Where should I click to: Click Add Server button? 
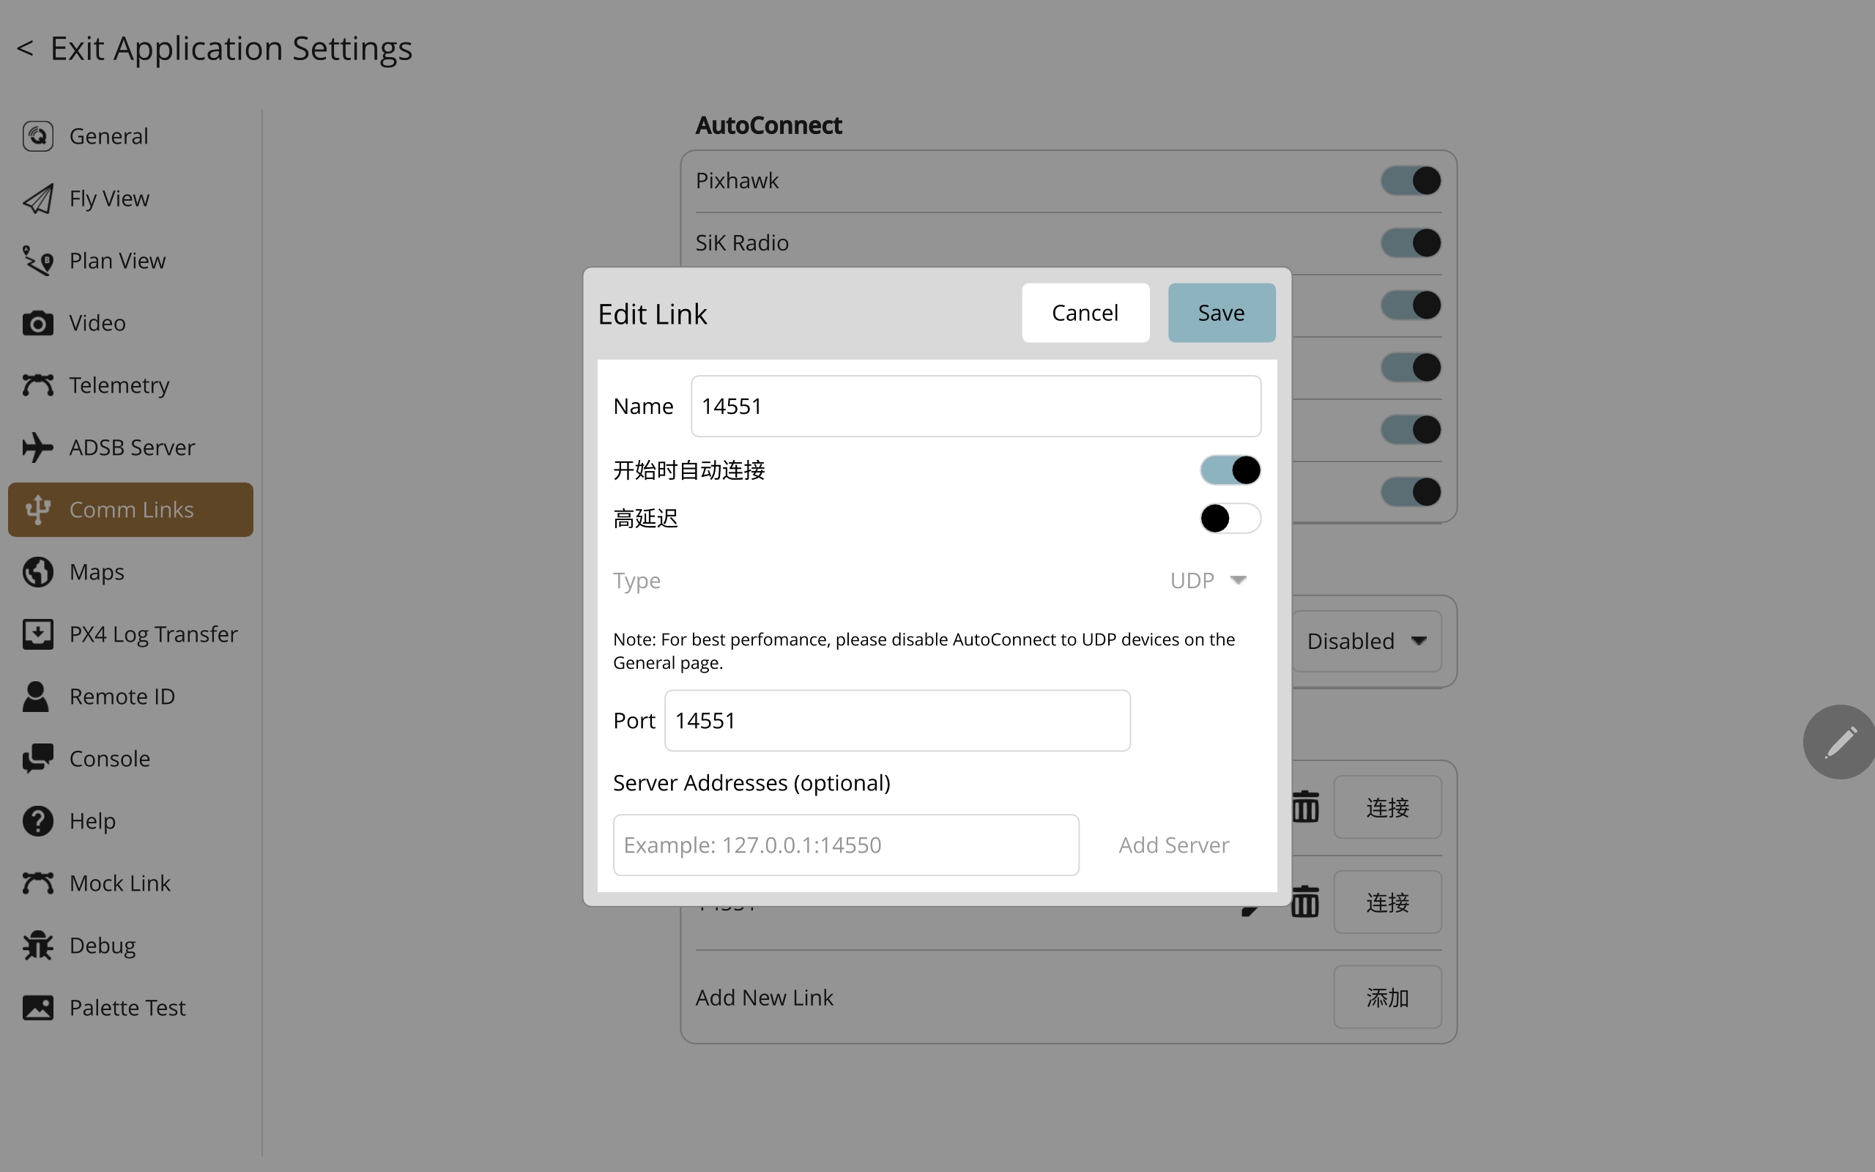point(1174,845)
